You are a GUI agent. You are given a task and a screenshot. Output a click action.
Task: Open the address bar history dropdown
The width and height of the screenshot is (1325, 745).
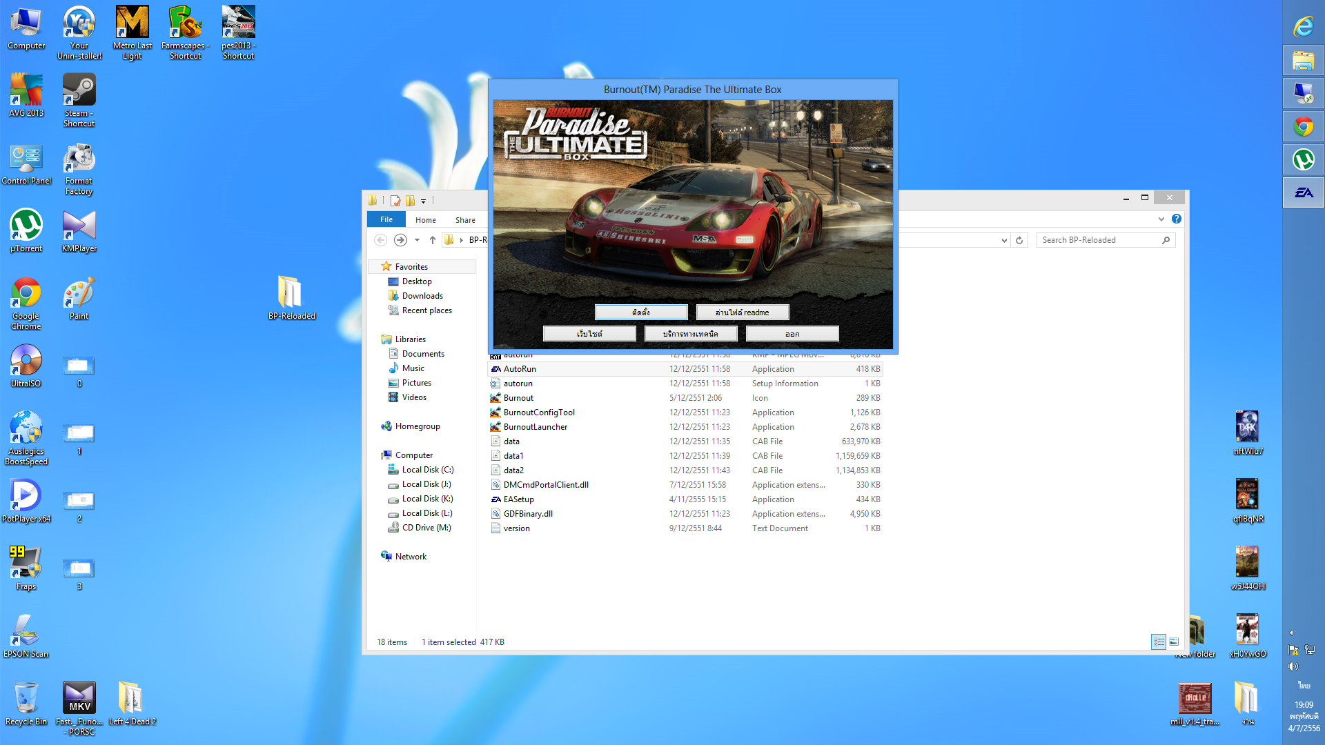coord(1004,240)
